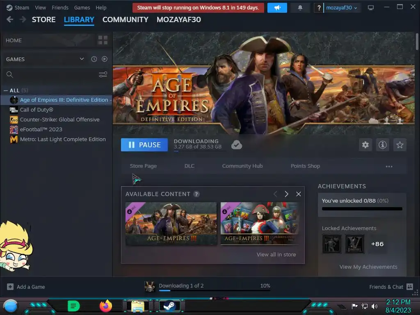
Task: Open the notifications bell icon
Action: coord(300,8)
